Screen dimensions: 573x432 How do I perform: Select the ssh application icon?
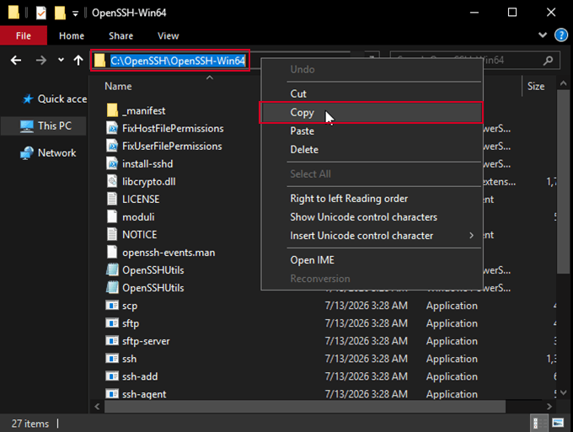112,359
